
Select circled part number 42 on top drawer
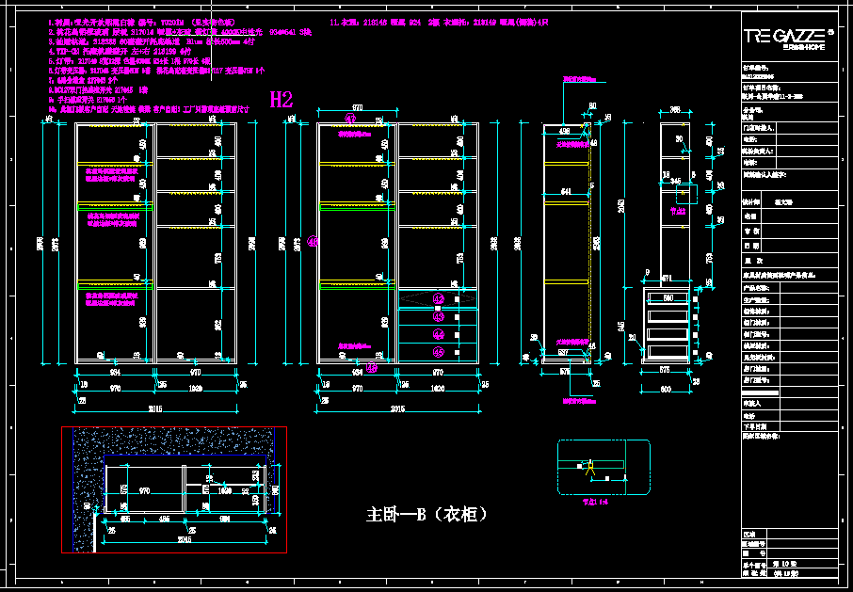tap(439, 298)
